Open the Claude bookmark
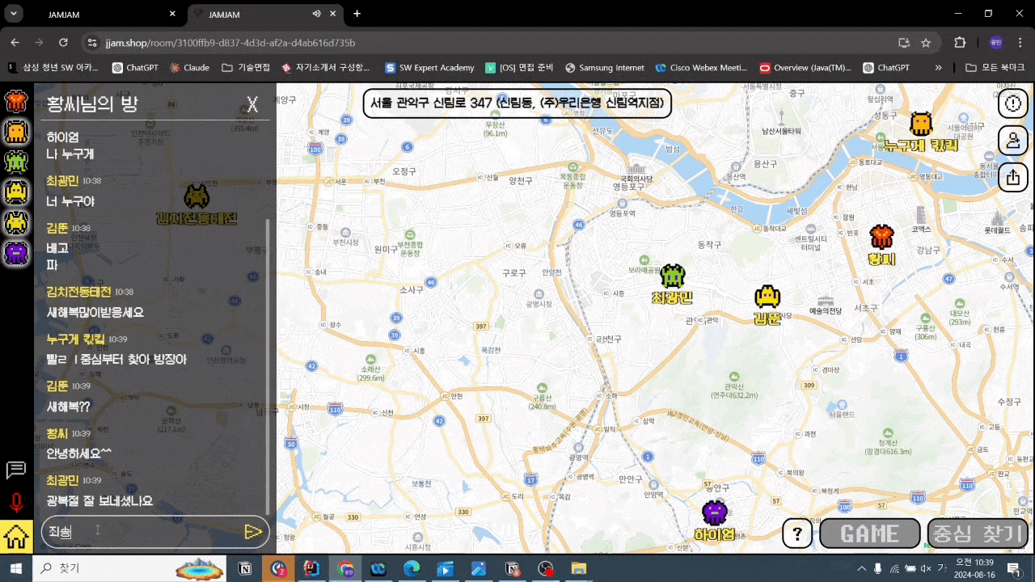Screen dimensions: 1035x582 (x=189, y=68)
